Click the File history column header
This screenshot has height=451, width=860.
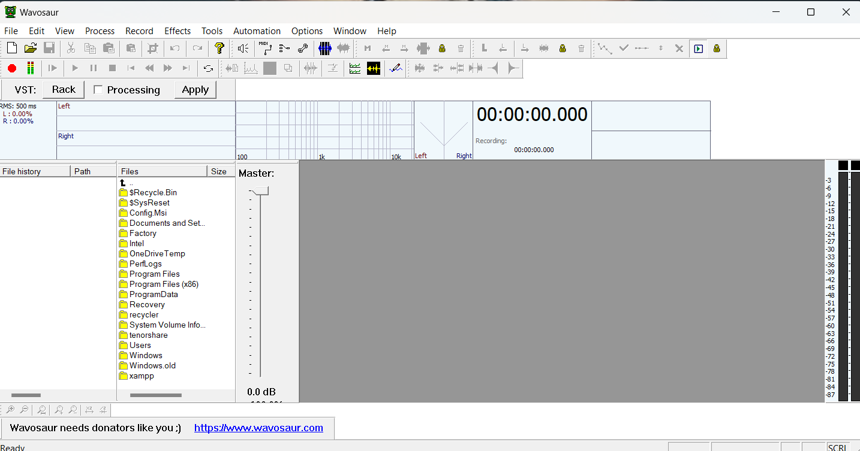click(35, 171)
